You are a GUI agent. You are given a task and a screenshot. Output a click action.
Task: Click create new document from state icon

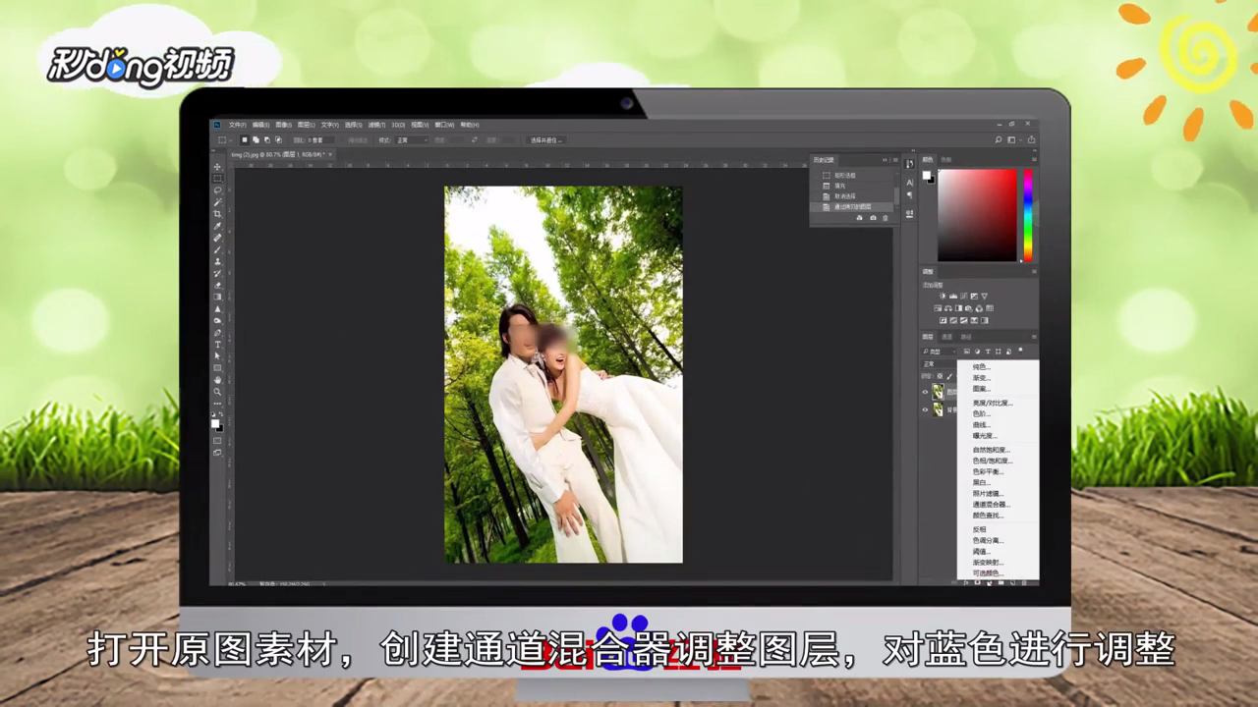point(859,218)
